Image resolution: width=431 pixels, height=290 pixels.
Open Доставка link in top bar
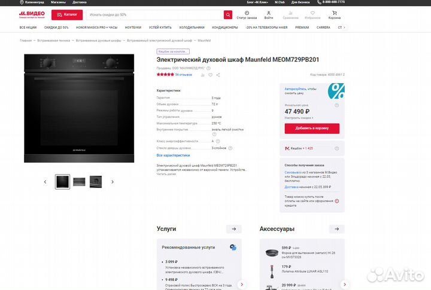[80, 2]
